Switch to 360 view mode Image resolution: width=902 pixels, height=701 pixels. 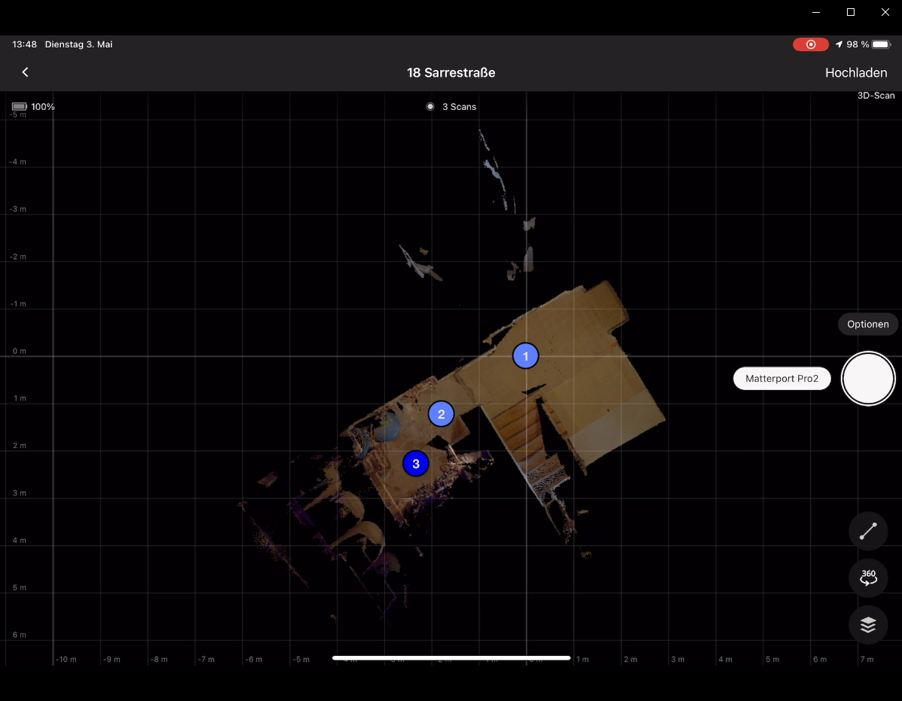[867, 578]
